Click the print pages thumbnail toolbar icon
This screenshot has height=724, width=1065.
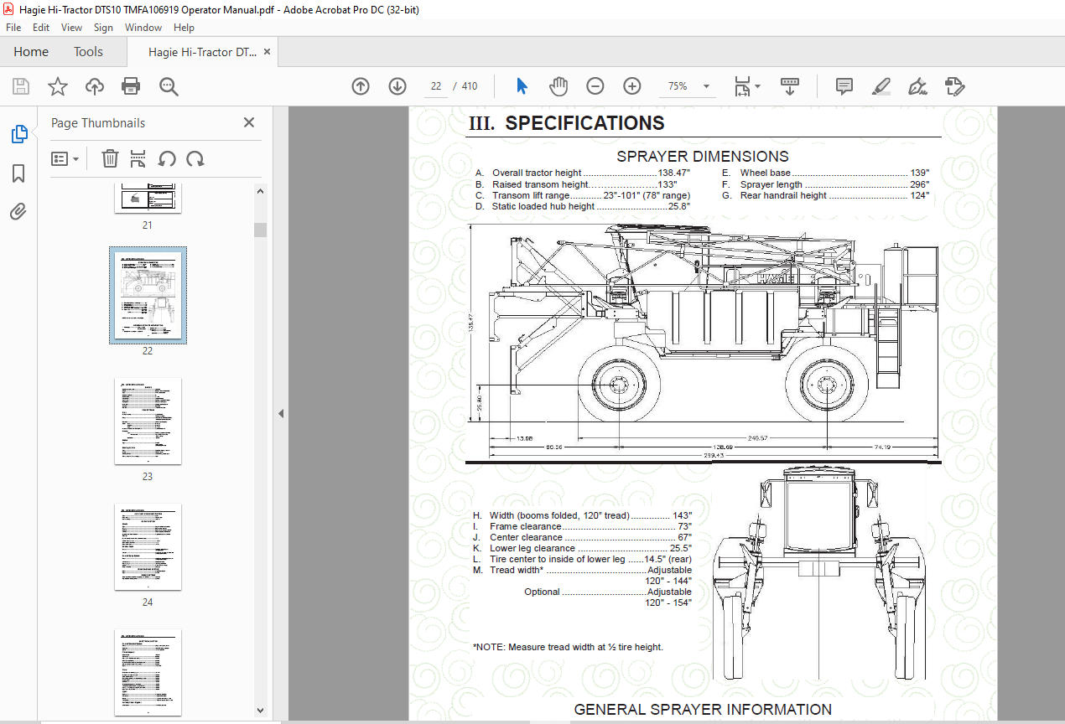click(x=138, y=158)
